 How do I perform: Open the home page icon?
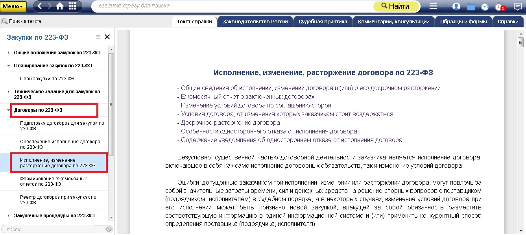point(60,6)
